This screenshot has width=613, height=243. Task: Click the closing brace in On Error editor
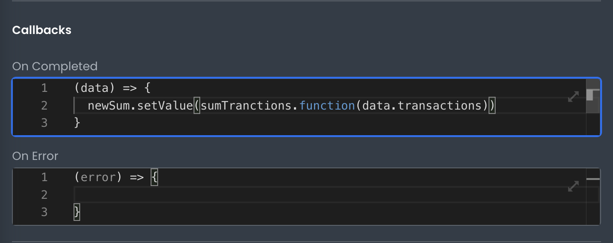click(x=78, y=212)
